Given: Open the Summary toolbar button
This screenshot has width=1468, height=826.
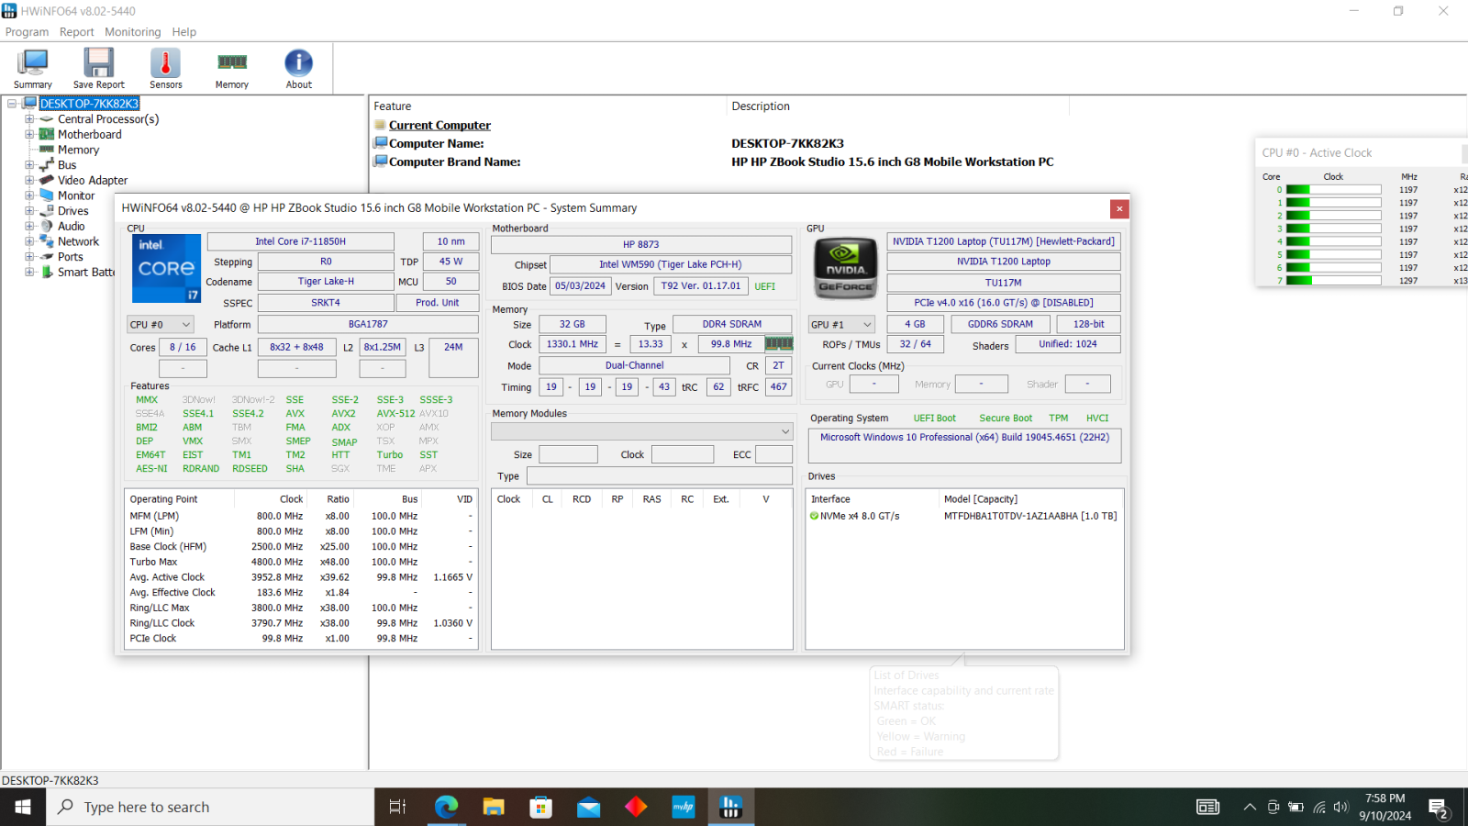Looking at the screenshot, I should (x=33, y=69).
